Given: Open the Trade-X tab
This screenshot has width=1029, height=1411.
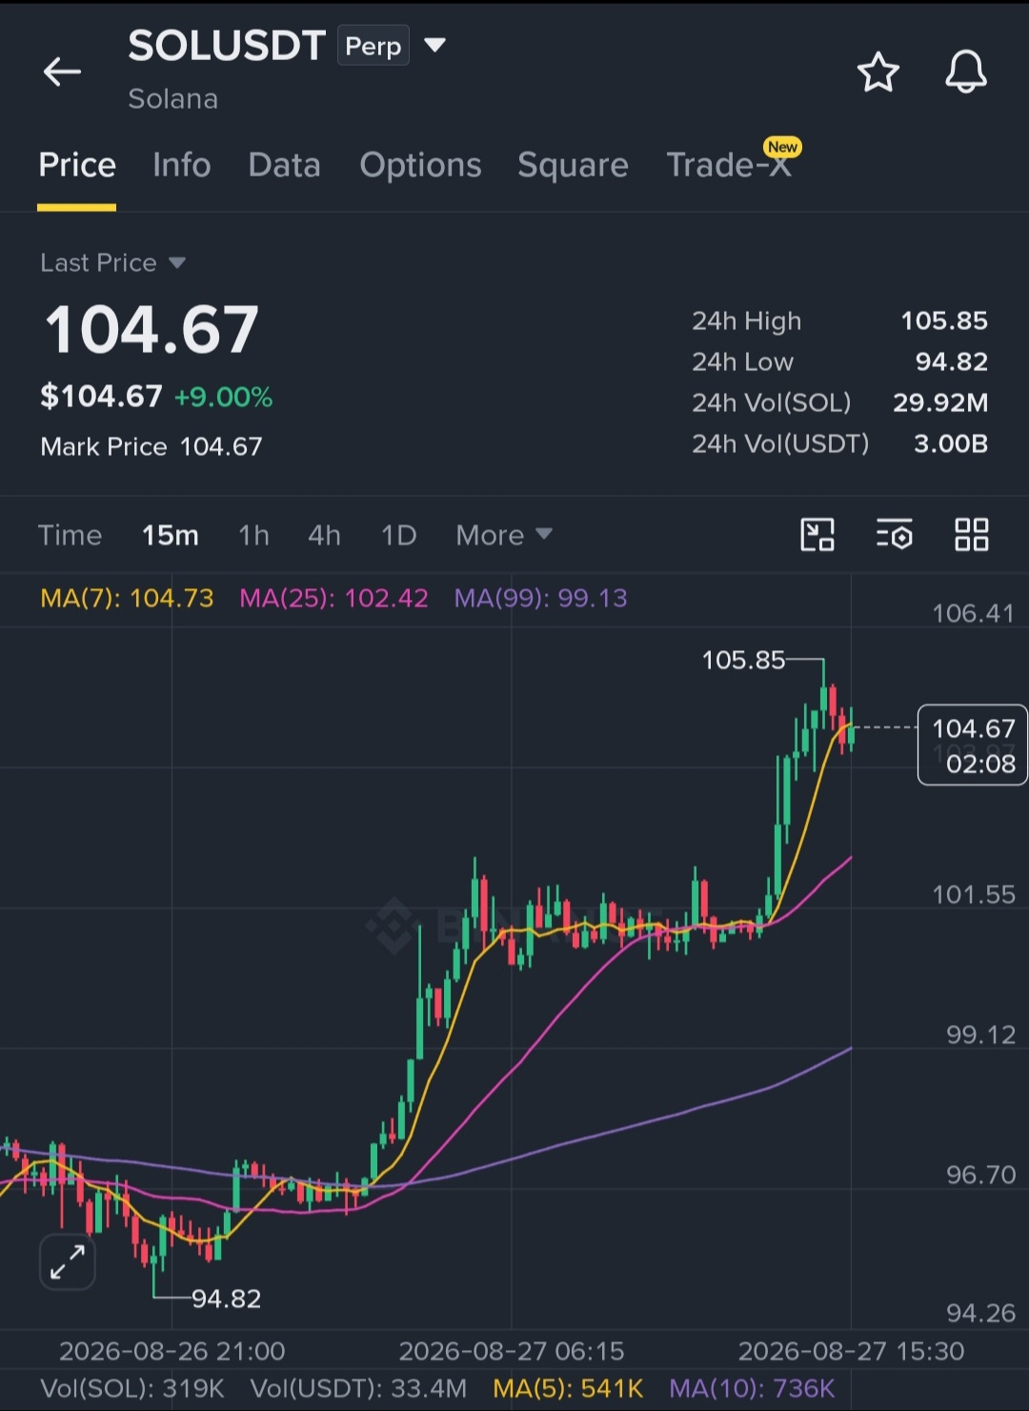Looking at the screenshot, I should click(x=729, y=165).
